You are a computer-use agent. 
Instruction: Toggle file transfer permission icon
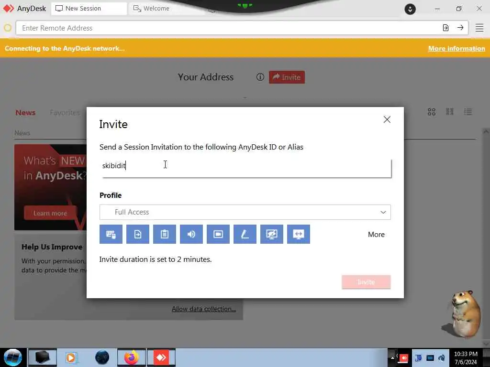pyautogui.click(x=138, y=234)
